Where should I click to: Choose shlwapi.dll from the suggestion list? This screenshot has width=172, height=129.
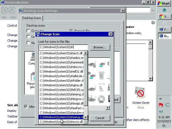[61, 103]
